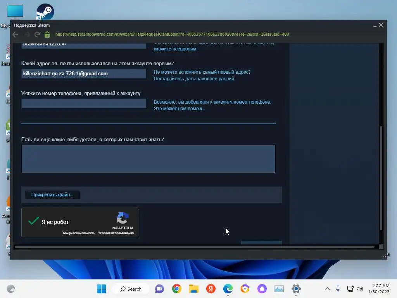
Task: Open the Settings gear taskbar icon
Action: pos(296,289)
